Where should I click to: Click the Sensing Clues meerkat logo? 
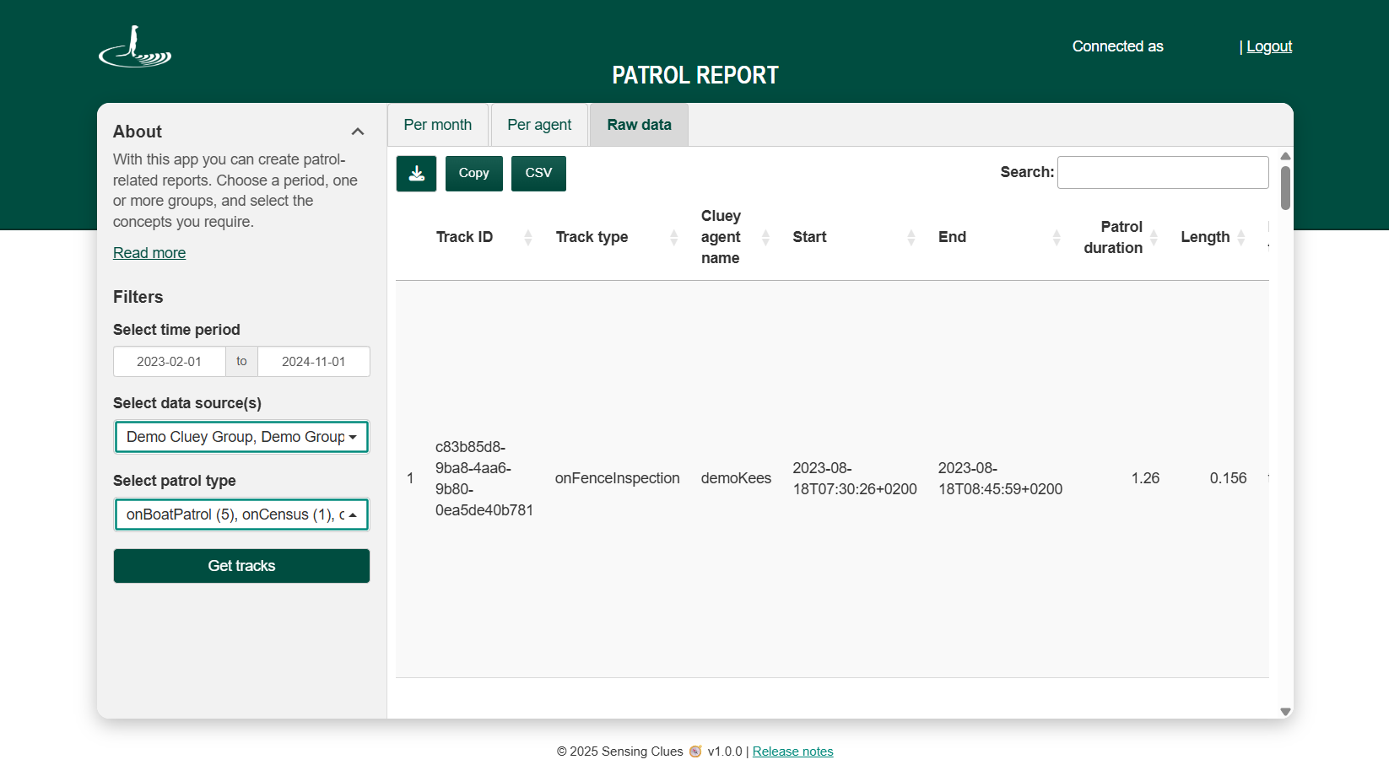(135, 46)
